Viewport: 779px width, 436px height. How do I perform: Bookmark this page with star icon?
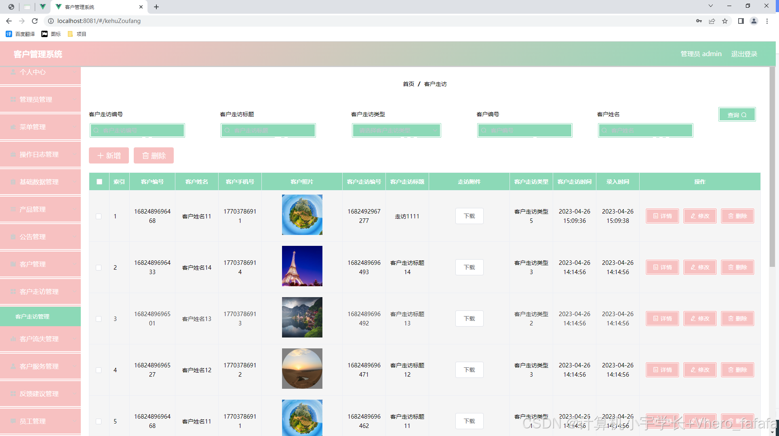tap(725, 21)
